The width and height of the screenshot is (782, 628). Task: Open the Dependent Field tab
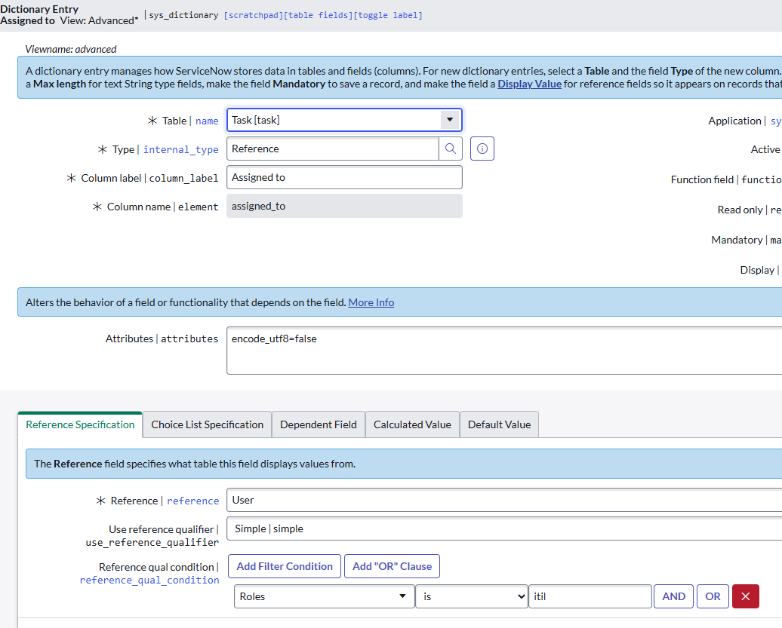click(x=318, y=424)
